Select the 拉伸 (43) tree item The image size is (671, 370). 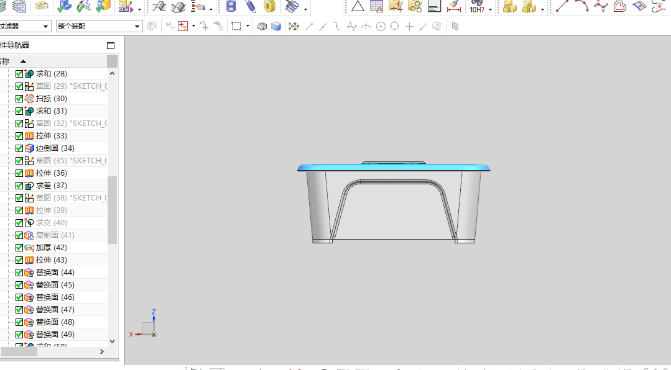coord(52,259)
